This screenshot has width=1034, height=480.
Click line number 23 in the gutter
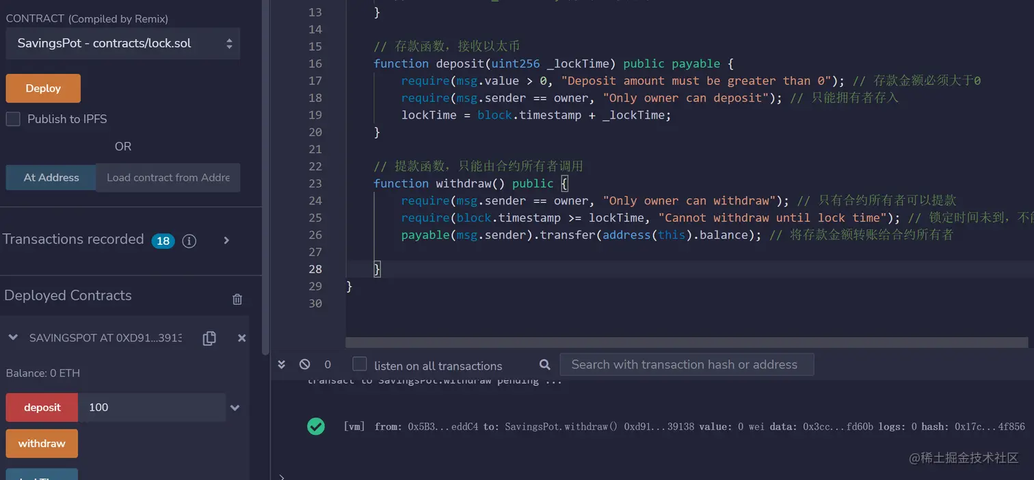pos(315,183)
